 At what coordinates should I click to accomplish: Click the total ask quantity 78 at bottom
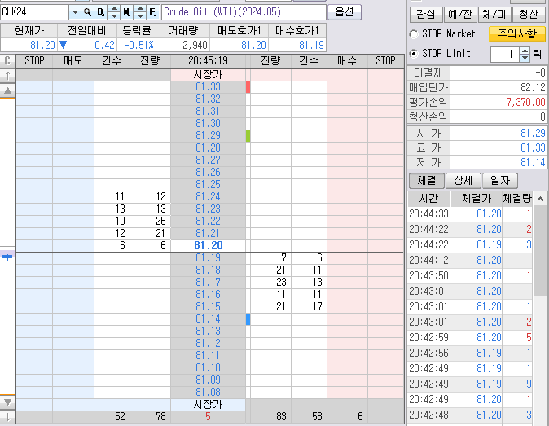point(150,417)
